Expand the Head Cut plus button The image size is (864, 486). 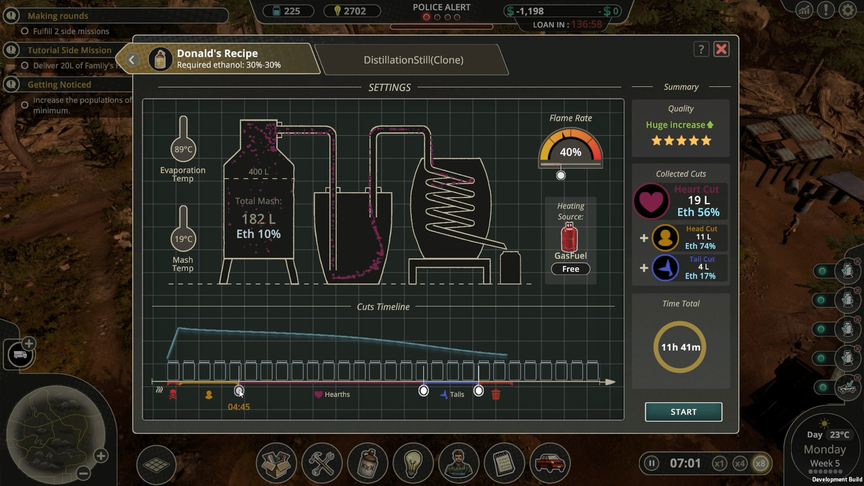[644, 238]
